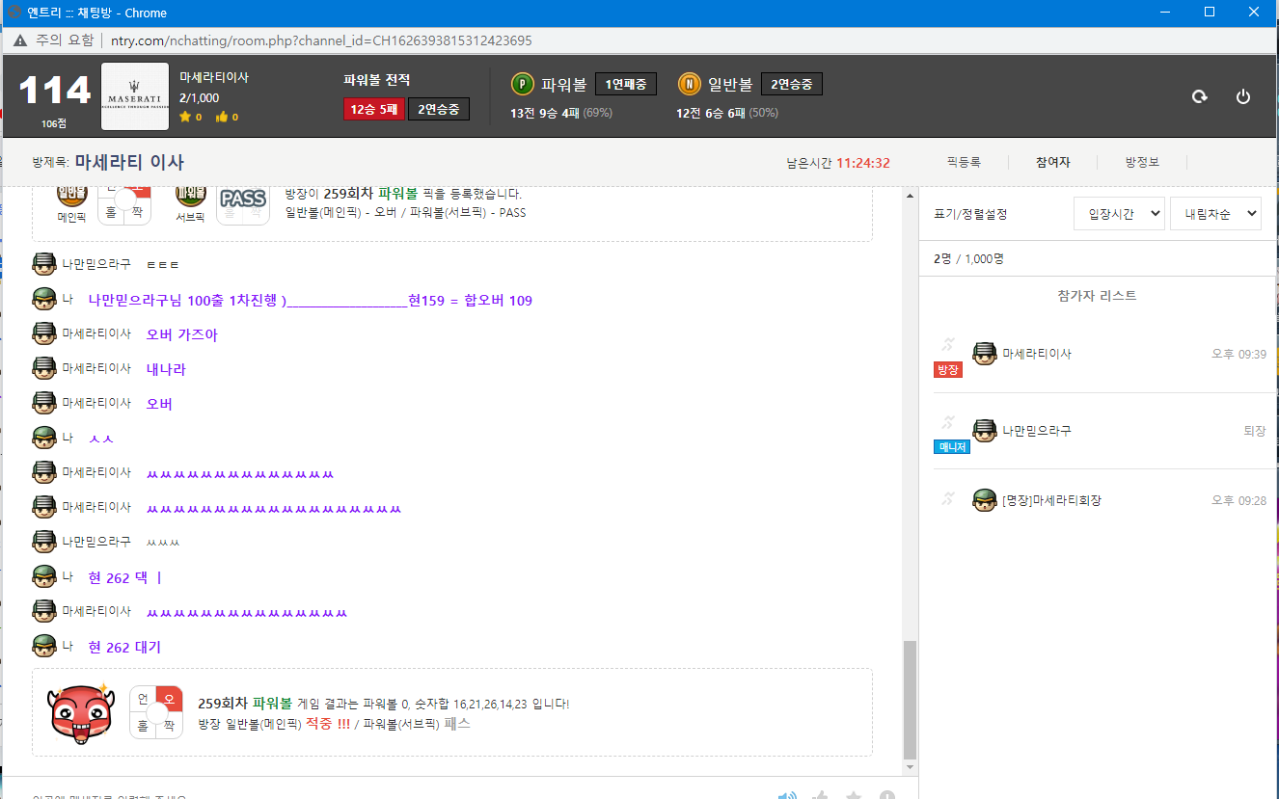
Task: Click the 1연패중 badge next to 파워볼
Action: click(625, 84)
